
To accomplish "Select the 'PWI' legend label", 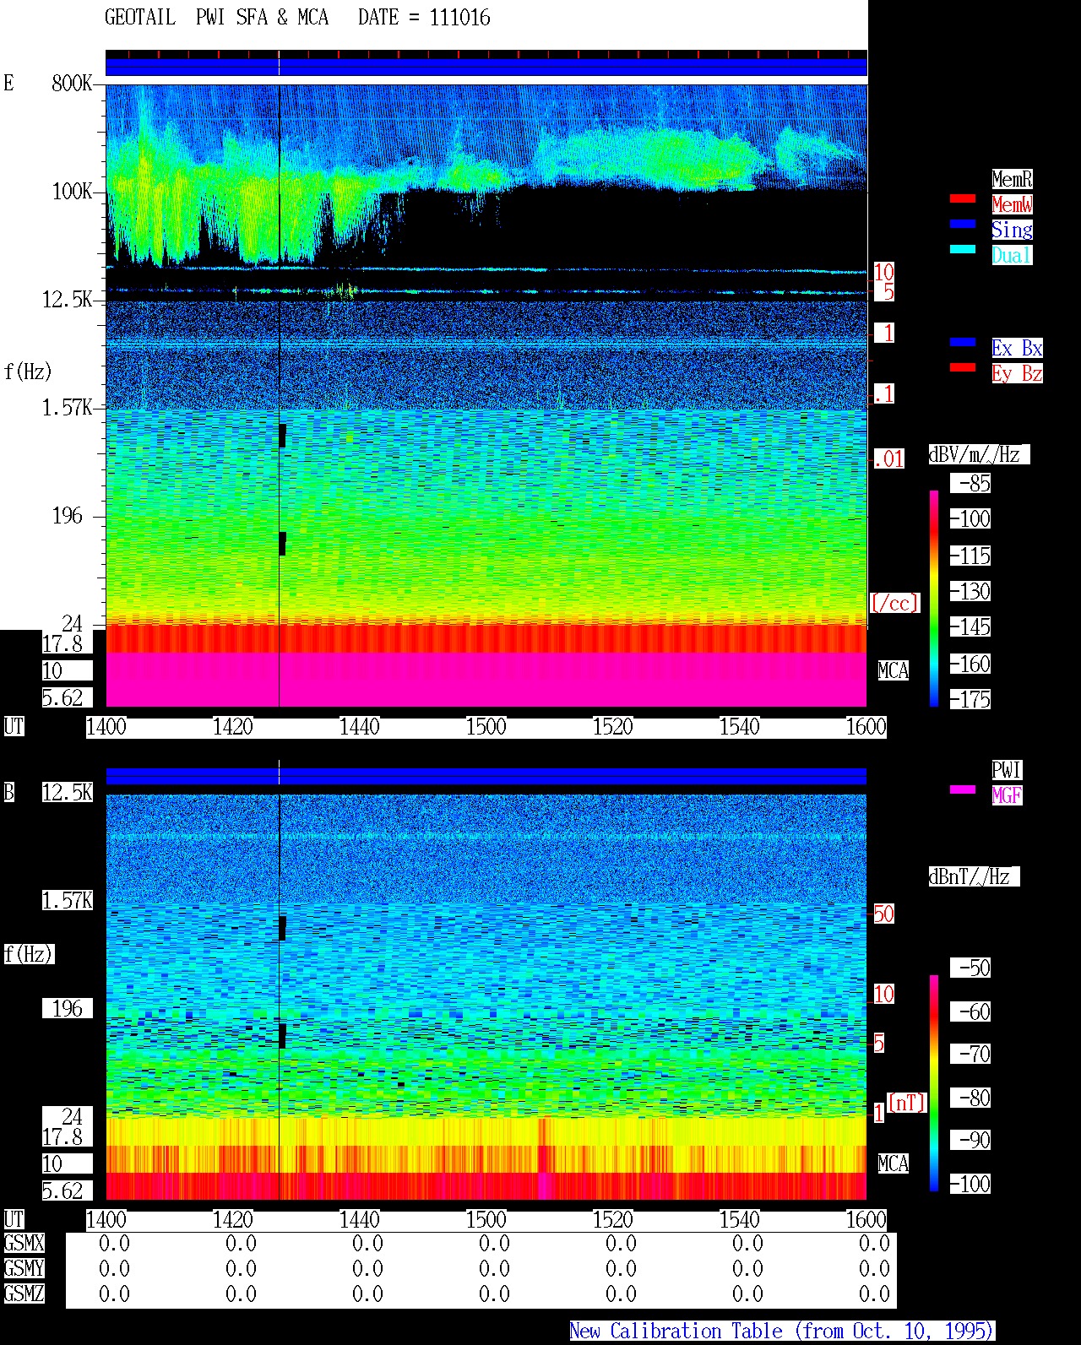I will click(x=1007, y=770).
